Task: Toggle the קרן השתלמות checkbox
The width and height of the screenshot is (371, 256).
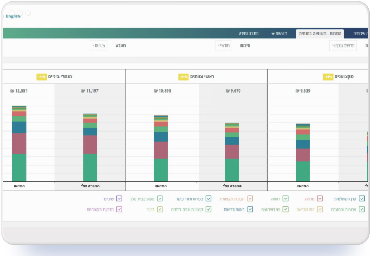Action: tap(362, 199)
